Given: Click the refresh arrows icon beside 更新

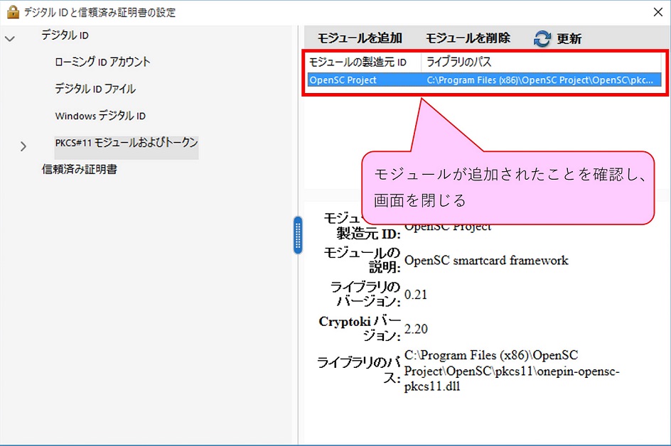Looking at the screenshot, I should pos(542,39).
